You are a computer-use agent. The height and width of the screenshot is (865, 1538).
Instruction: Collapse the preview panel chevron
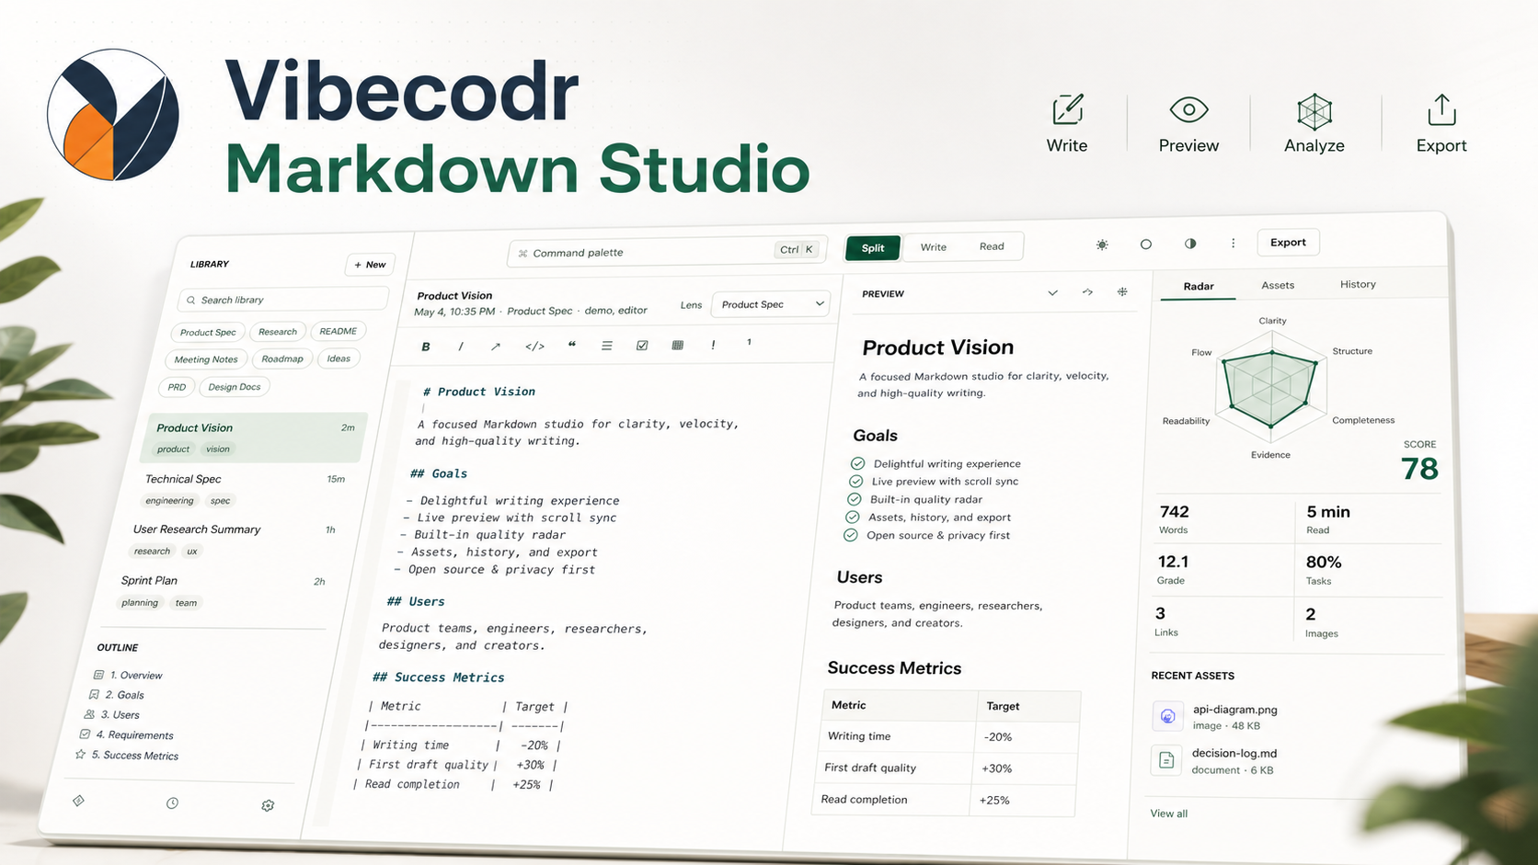click(1052, 293)
